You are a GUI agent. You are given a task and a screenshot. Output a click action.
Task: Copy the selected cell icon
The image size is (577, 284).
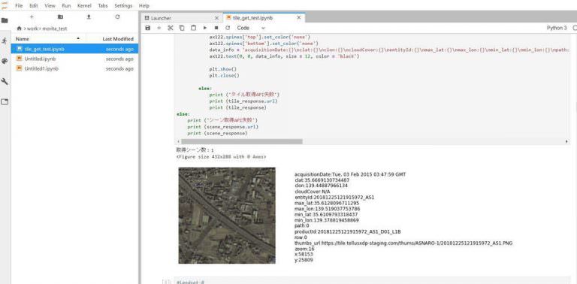click(182, 28)
